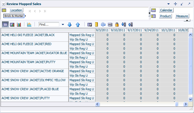Open the Find options dropdown arrow
Screen dimensions: 194x113
click(63, 25)
